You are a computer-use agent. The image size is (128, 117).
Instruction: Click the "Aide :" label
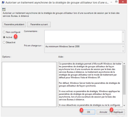(61, 57)
